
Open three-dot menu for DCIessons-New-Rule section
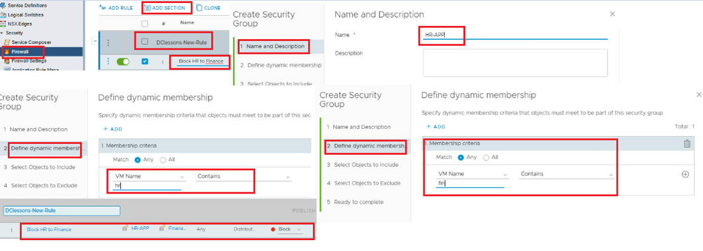click(108, 42)
